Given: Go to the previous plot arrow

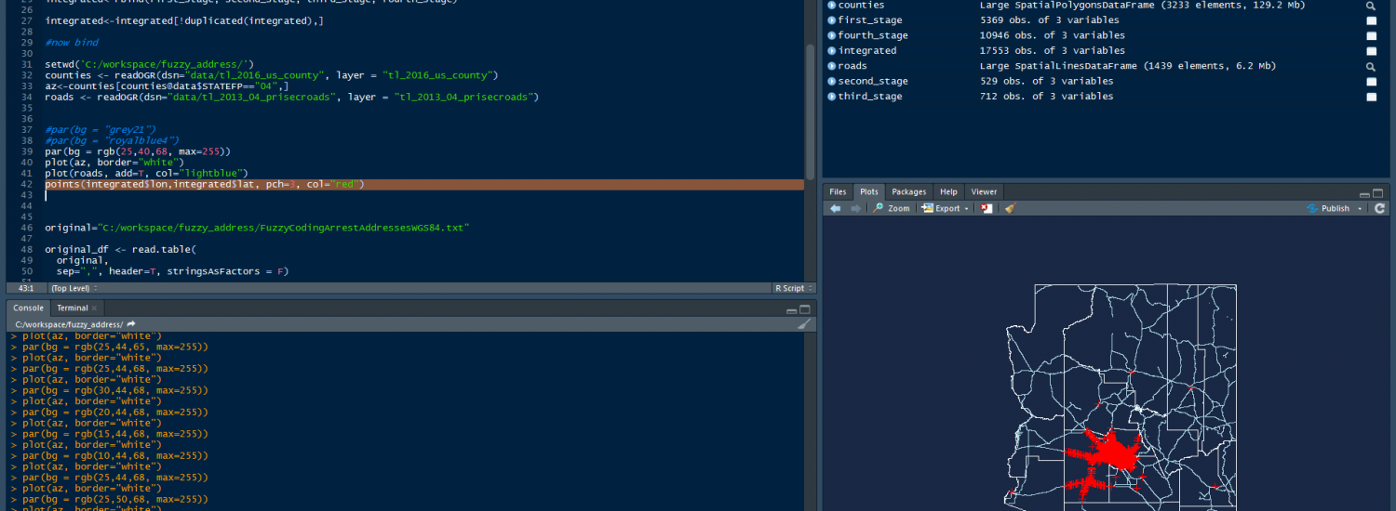Looking at the screenshot, I should click(835, 208).
